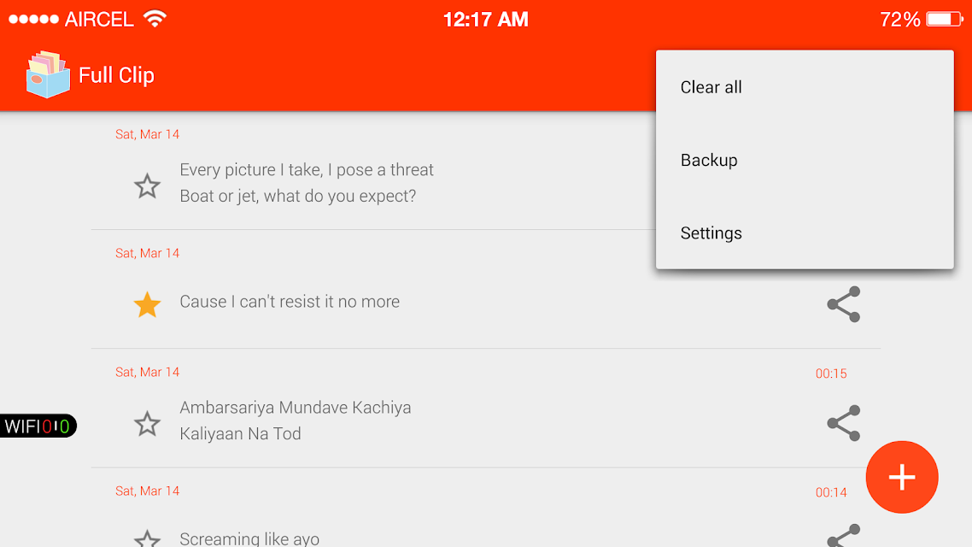
Task: Tap the 12:17 AM clock
Action: 486,19
